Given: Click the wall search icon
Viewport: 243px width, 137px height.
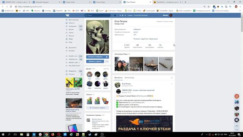Looking at the screenshot, I should click(x=172, y=78).
